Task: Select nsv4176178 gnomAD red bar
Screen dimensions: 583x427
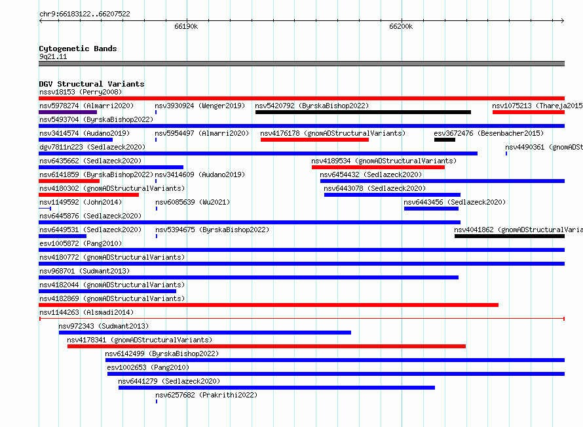Action: tap(314, 140)
